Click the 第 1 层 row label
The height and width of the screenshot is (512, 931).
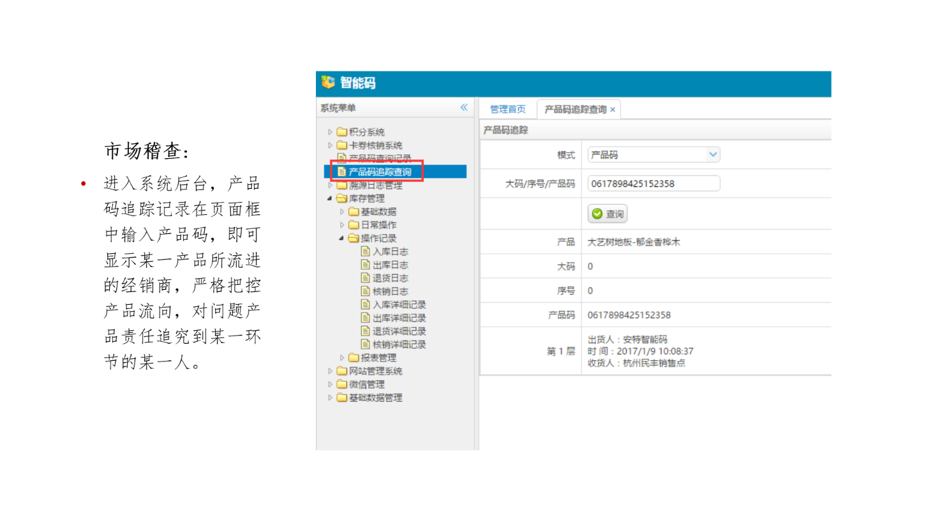pyautogui.click(x=561, y=351)
